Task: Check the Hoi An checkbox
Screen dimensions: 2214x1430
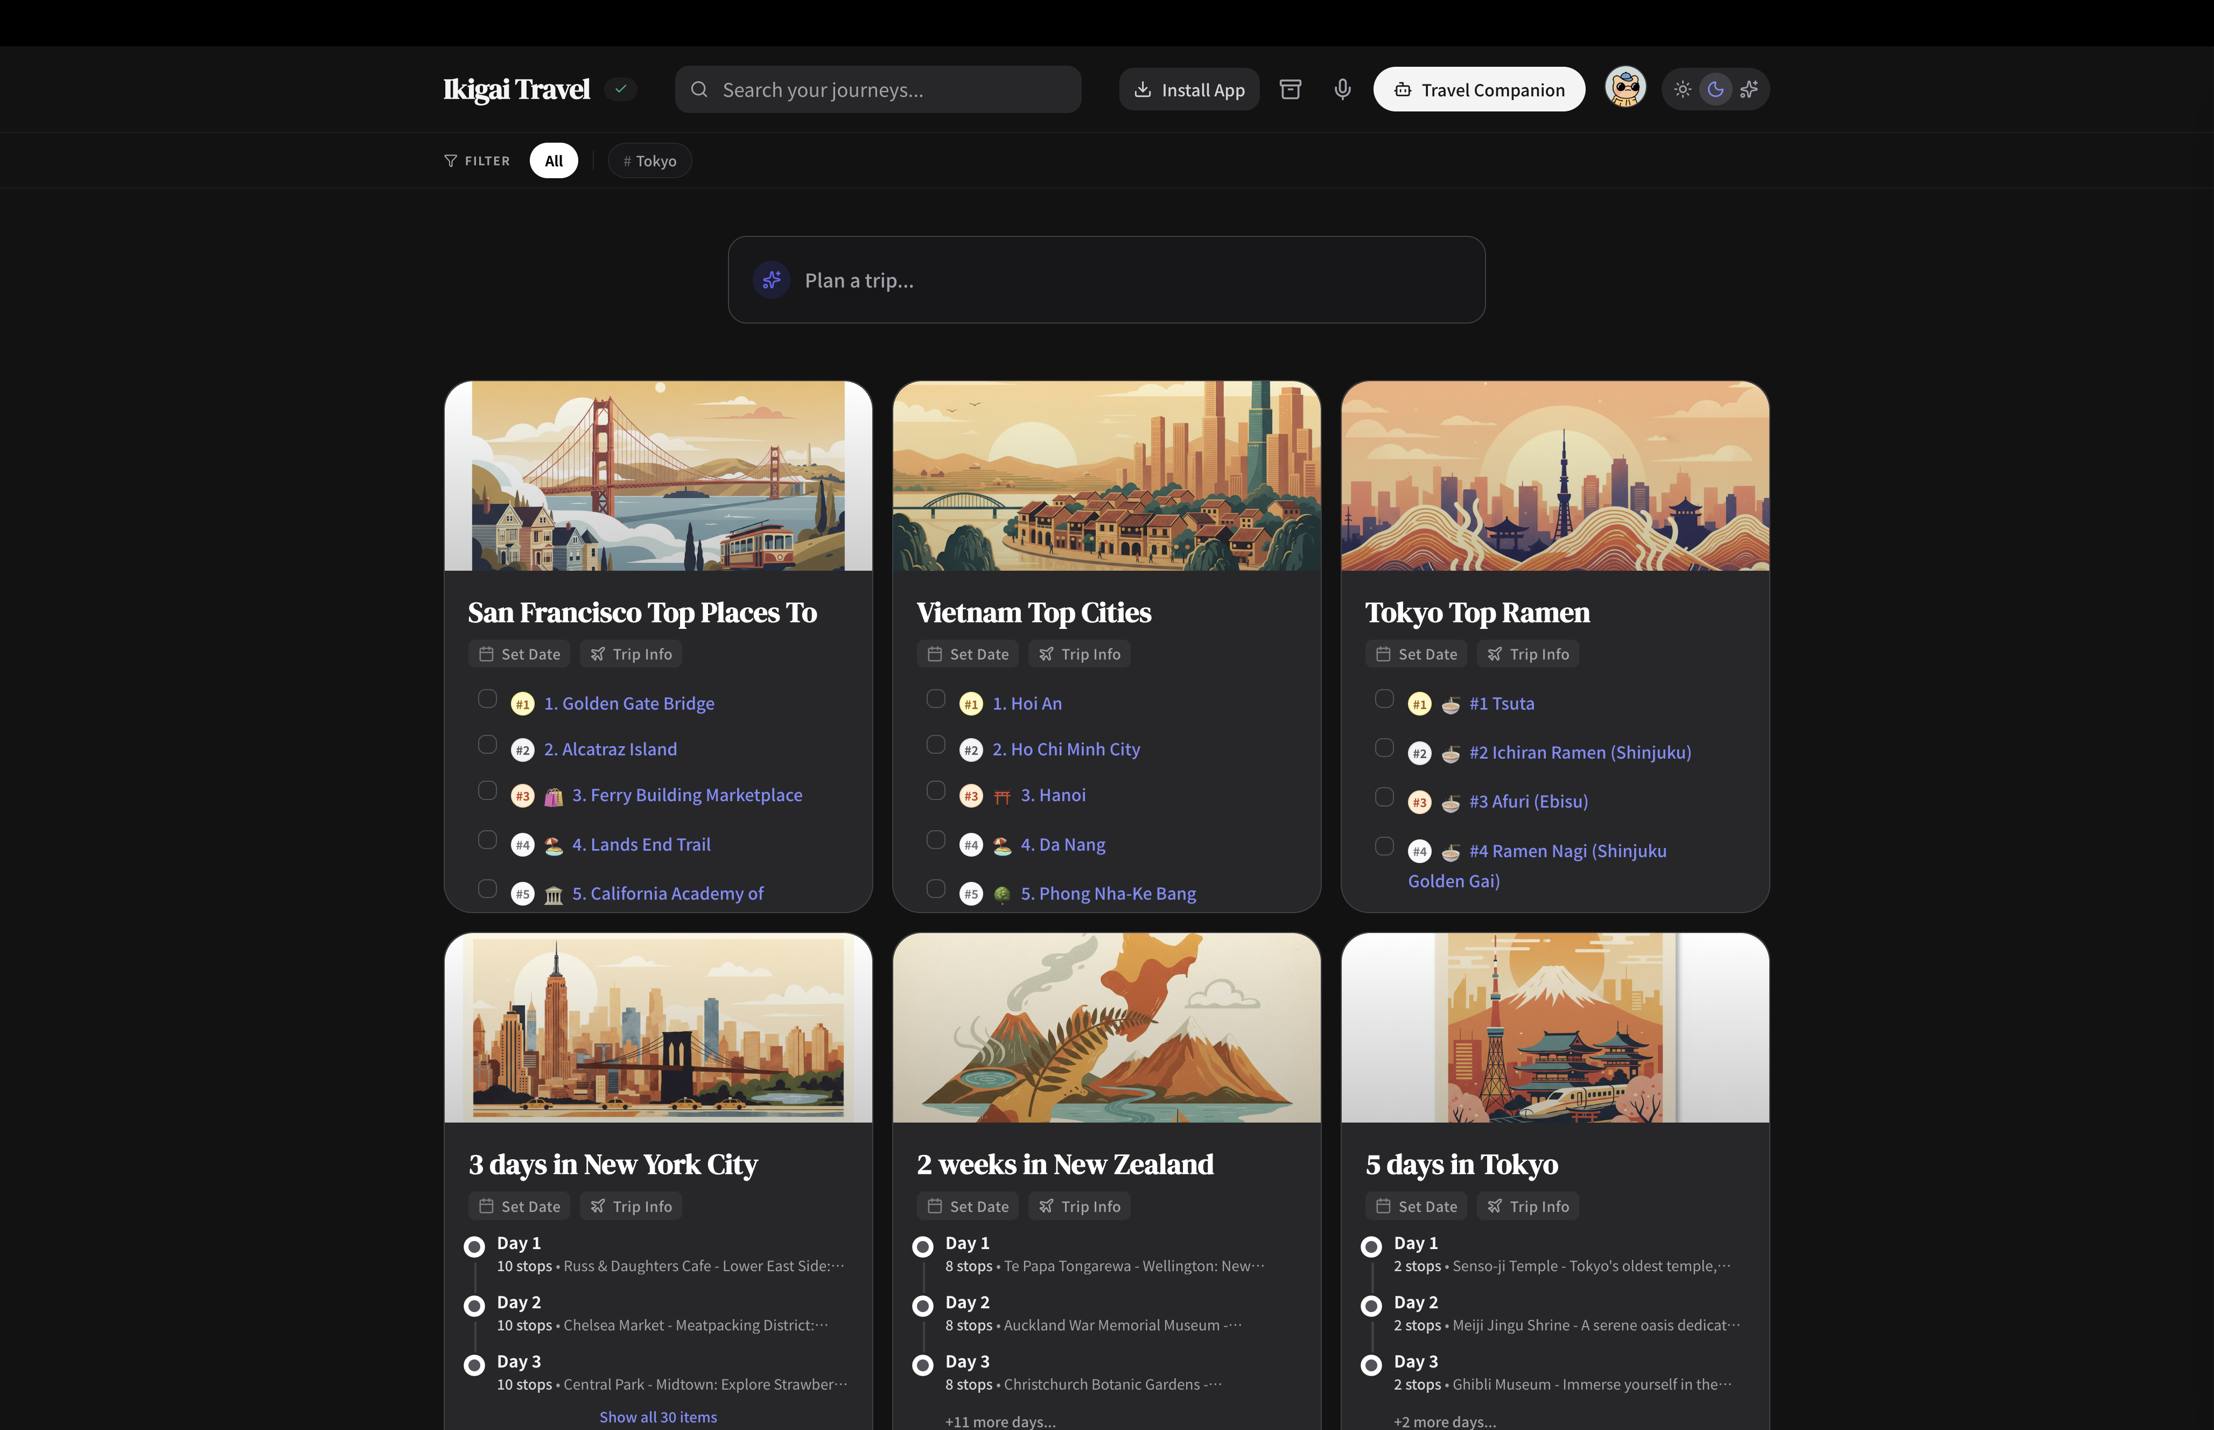Action: point(935,699)
